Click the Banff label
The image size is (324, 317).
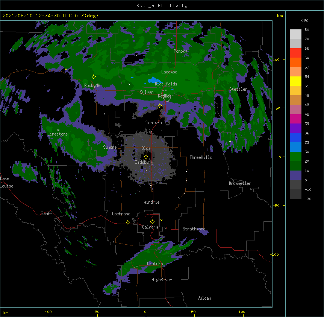[47, 213]
